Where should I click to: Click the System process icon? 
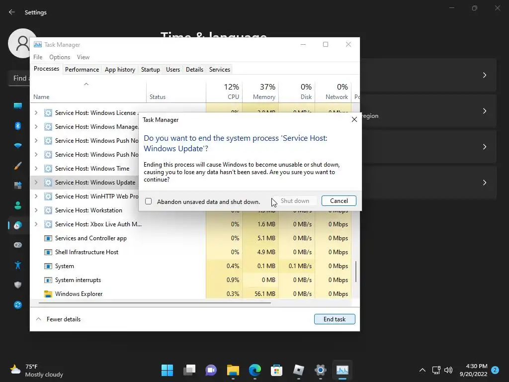pos(48,266)
